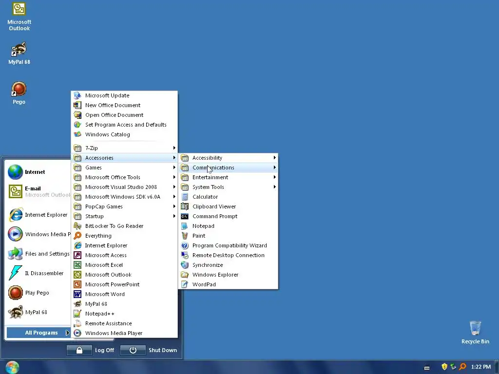
Task: Open Microsoft PowerPoint from programs list
Action: 124,284
